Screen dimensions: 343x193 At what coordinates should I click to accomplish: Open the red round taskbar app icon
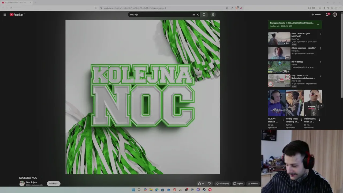pyautogui.click(x=210, y=190)
